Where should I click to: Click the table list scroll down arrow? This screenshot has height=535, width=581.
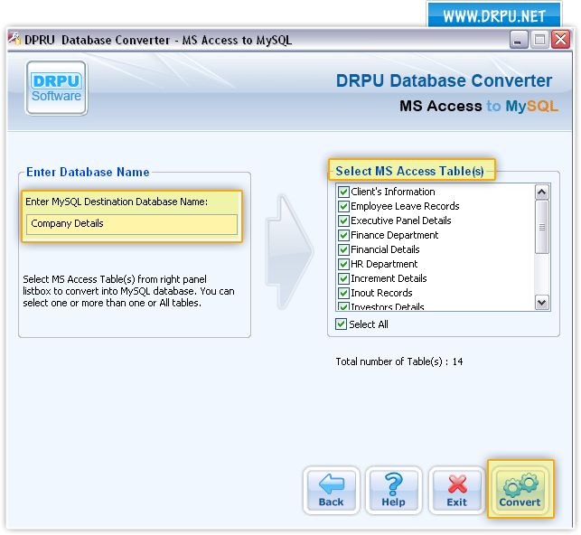click(542, 303)
